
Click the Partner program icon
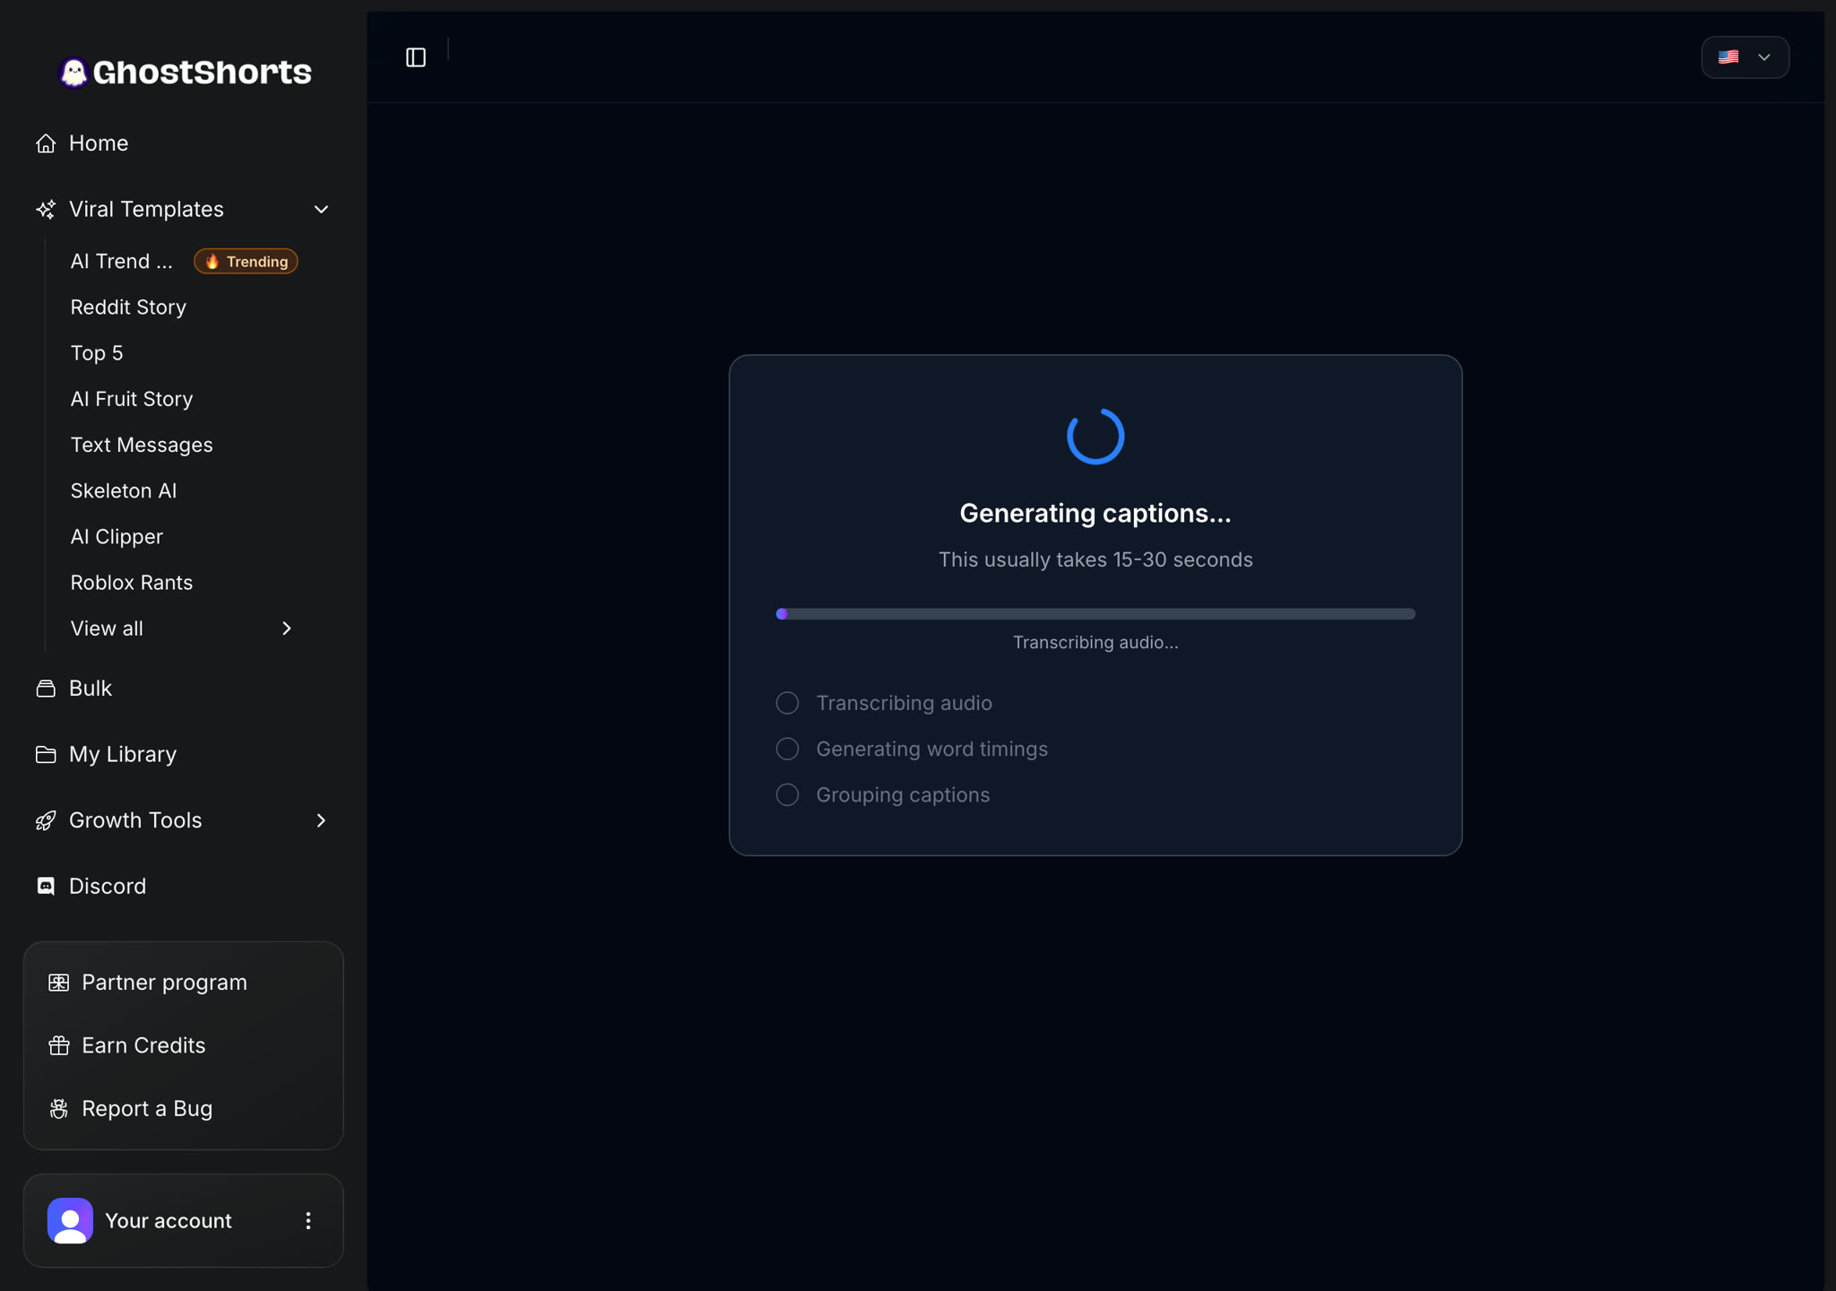point(59,983)
